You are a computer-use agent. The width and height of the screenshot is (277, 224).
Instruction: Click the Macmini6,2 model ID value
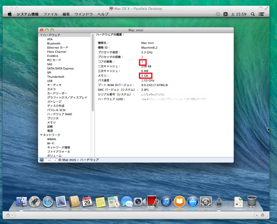(x=149, y=48)
